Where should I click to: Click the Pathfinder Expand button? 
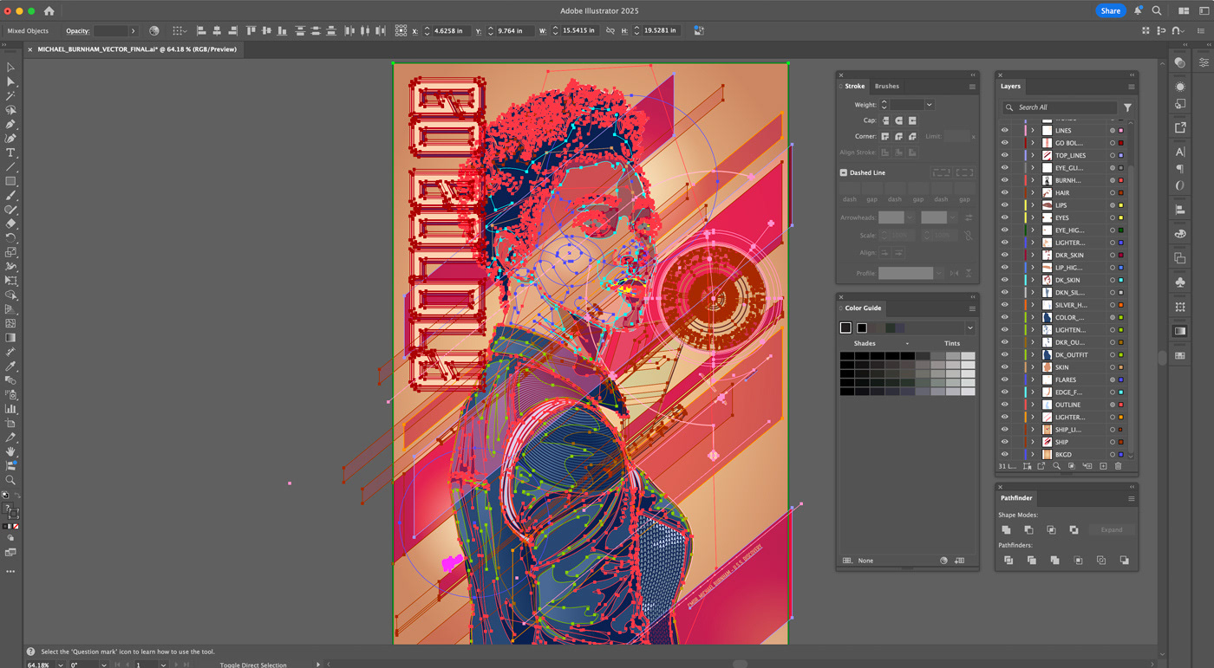point(1111,529)
